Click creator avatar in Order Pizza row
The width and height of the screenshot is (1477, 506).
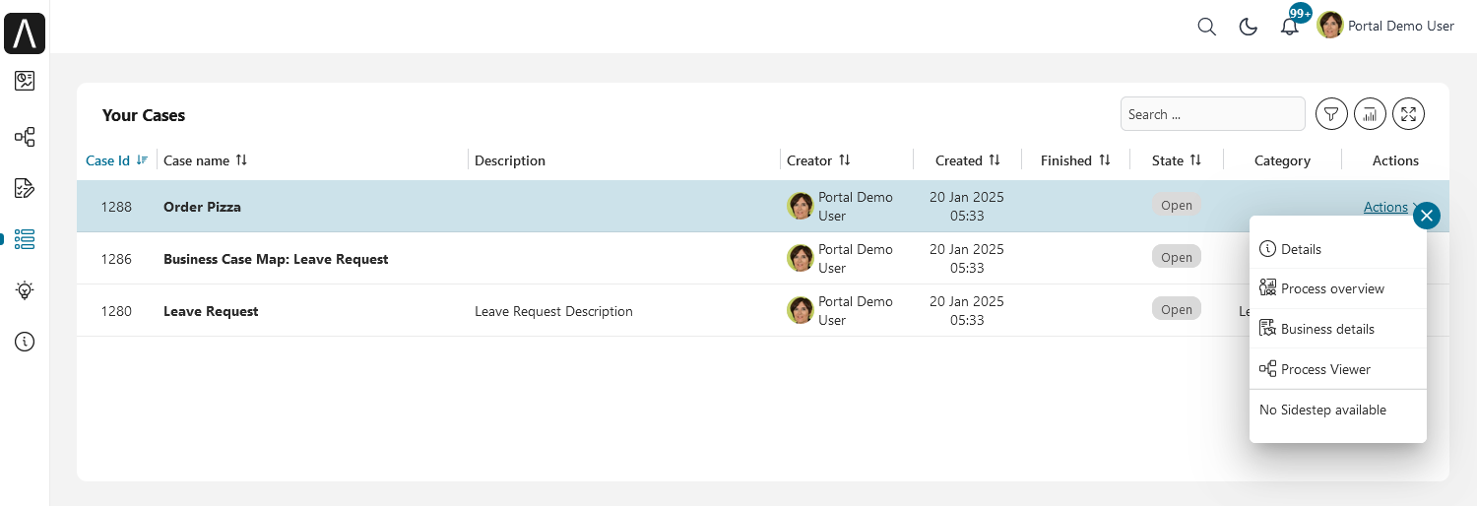801,206
